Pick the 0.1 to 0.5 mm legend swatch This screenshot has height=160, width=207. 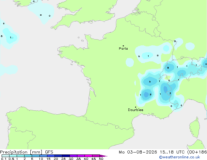tap(6, 156)
